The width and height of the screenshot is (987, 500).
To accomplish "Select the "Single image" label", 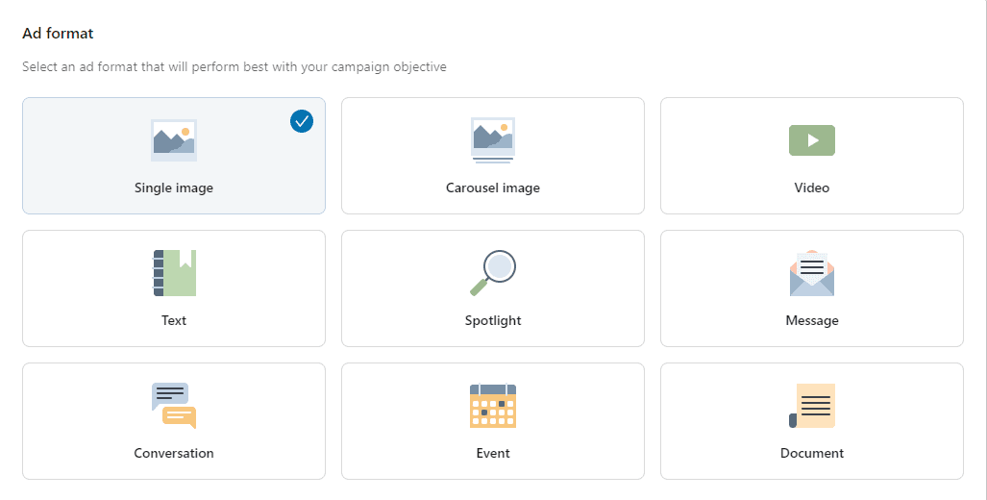I will tap(174, 188).
